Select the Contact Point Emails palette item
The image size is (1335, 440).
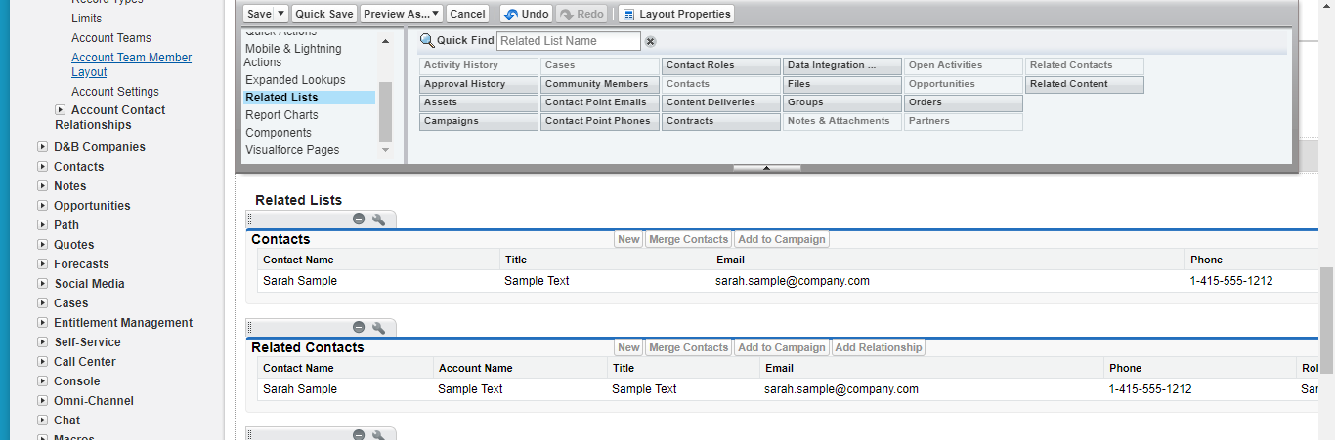pos(600,102)
